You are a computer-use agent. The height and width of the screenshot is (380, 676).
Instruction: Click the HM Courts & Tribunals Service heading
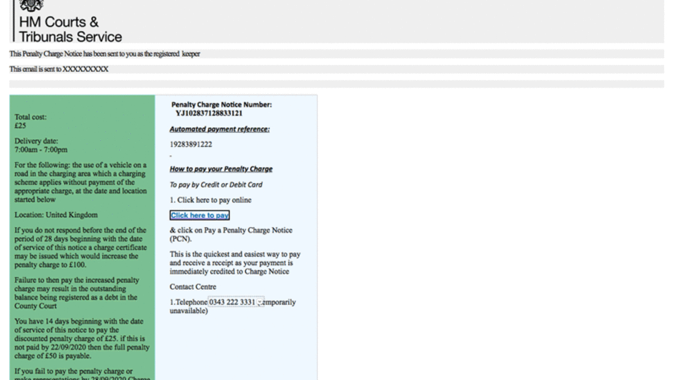(x=70, y=30)
